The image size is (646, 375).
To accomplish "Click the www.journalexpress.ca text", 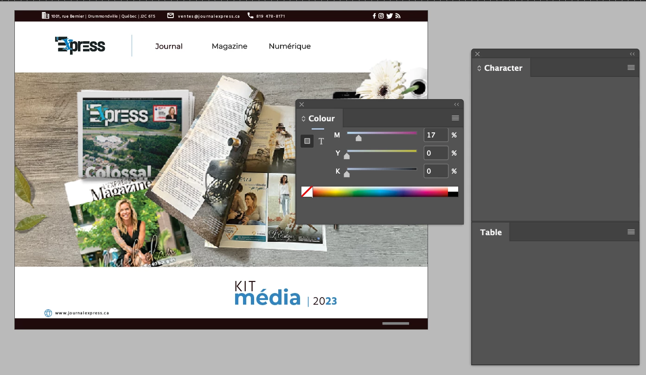I will 82,313.
